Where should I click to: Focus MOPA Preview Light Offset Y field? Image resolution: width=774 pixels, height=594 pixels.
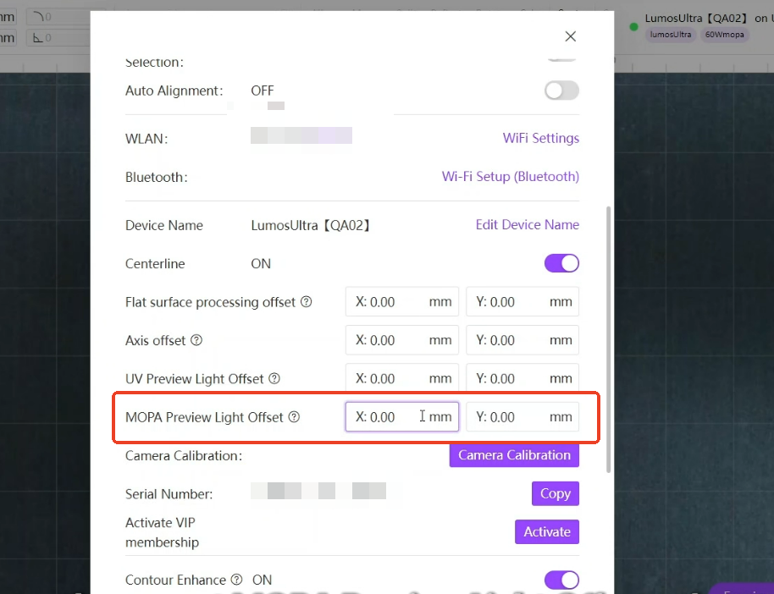click(522, 417)
